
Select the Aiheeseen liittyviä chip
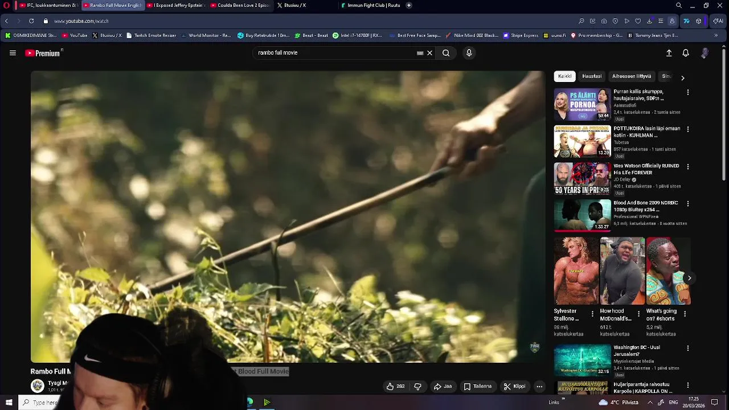tap(631, 76)
